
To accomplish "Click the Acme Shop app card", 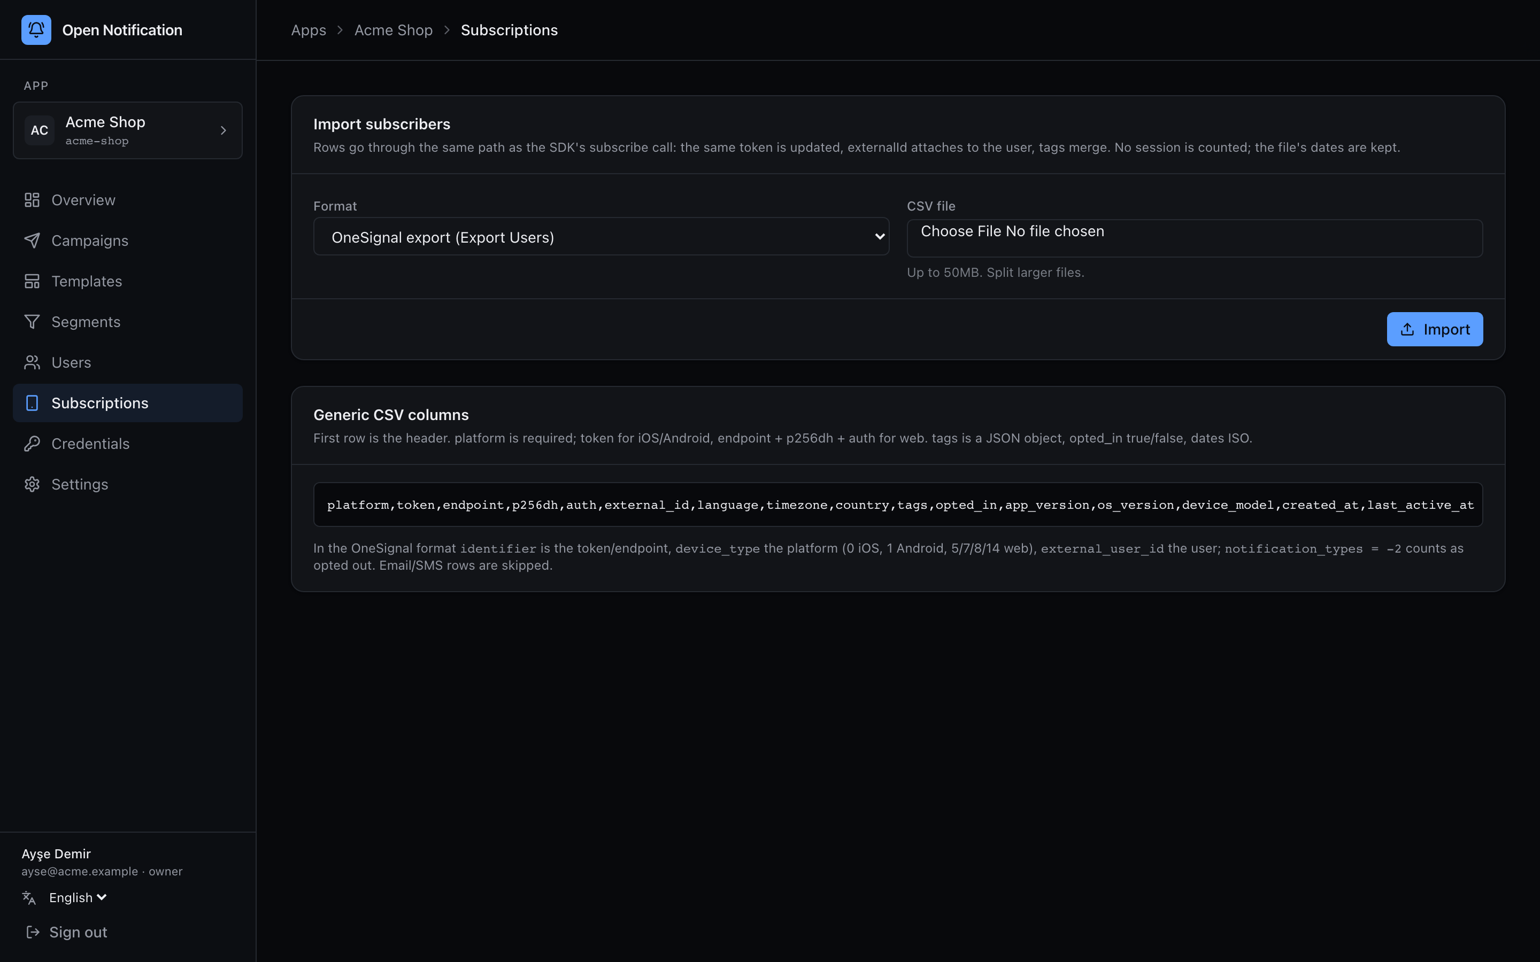I will point(128,130).
